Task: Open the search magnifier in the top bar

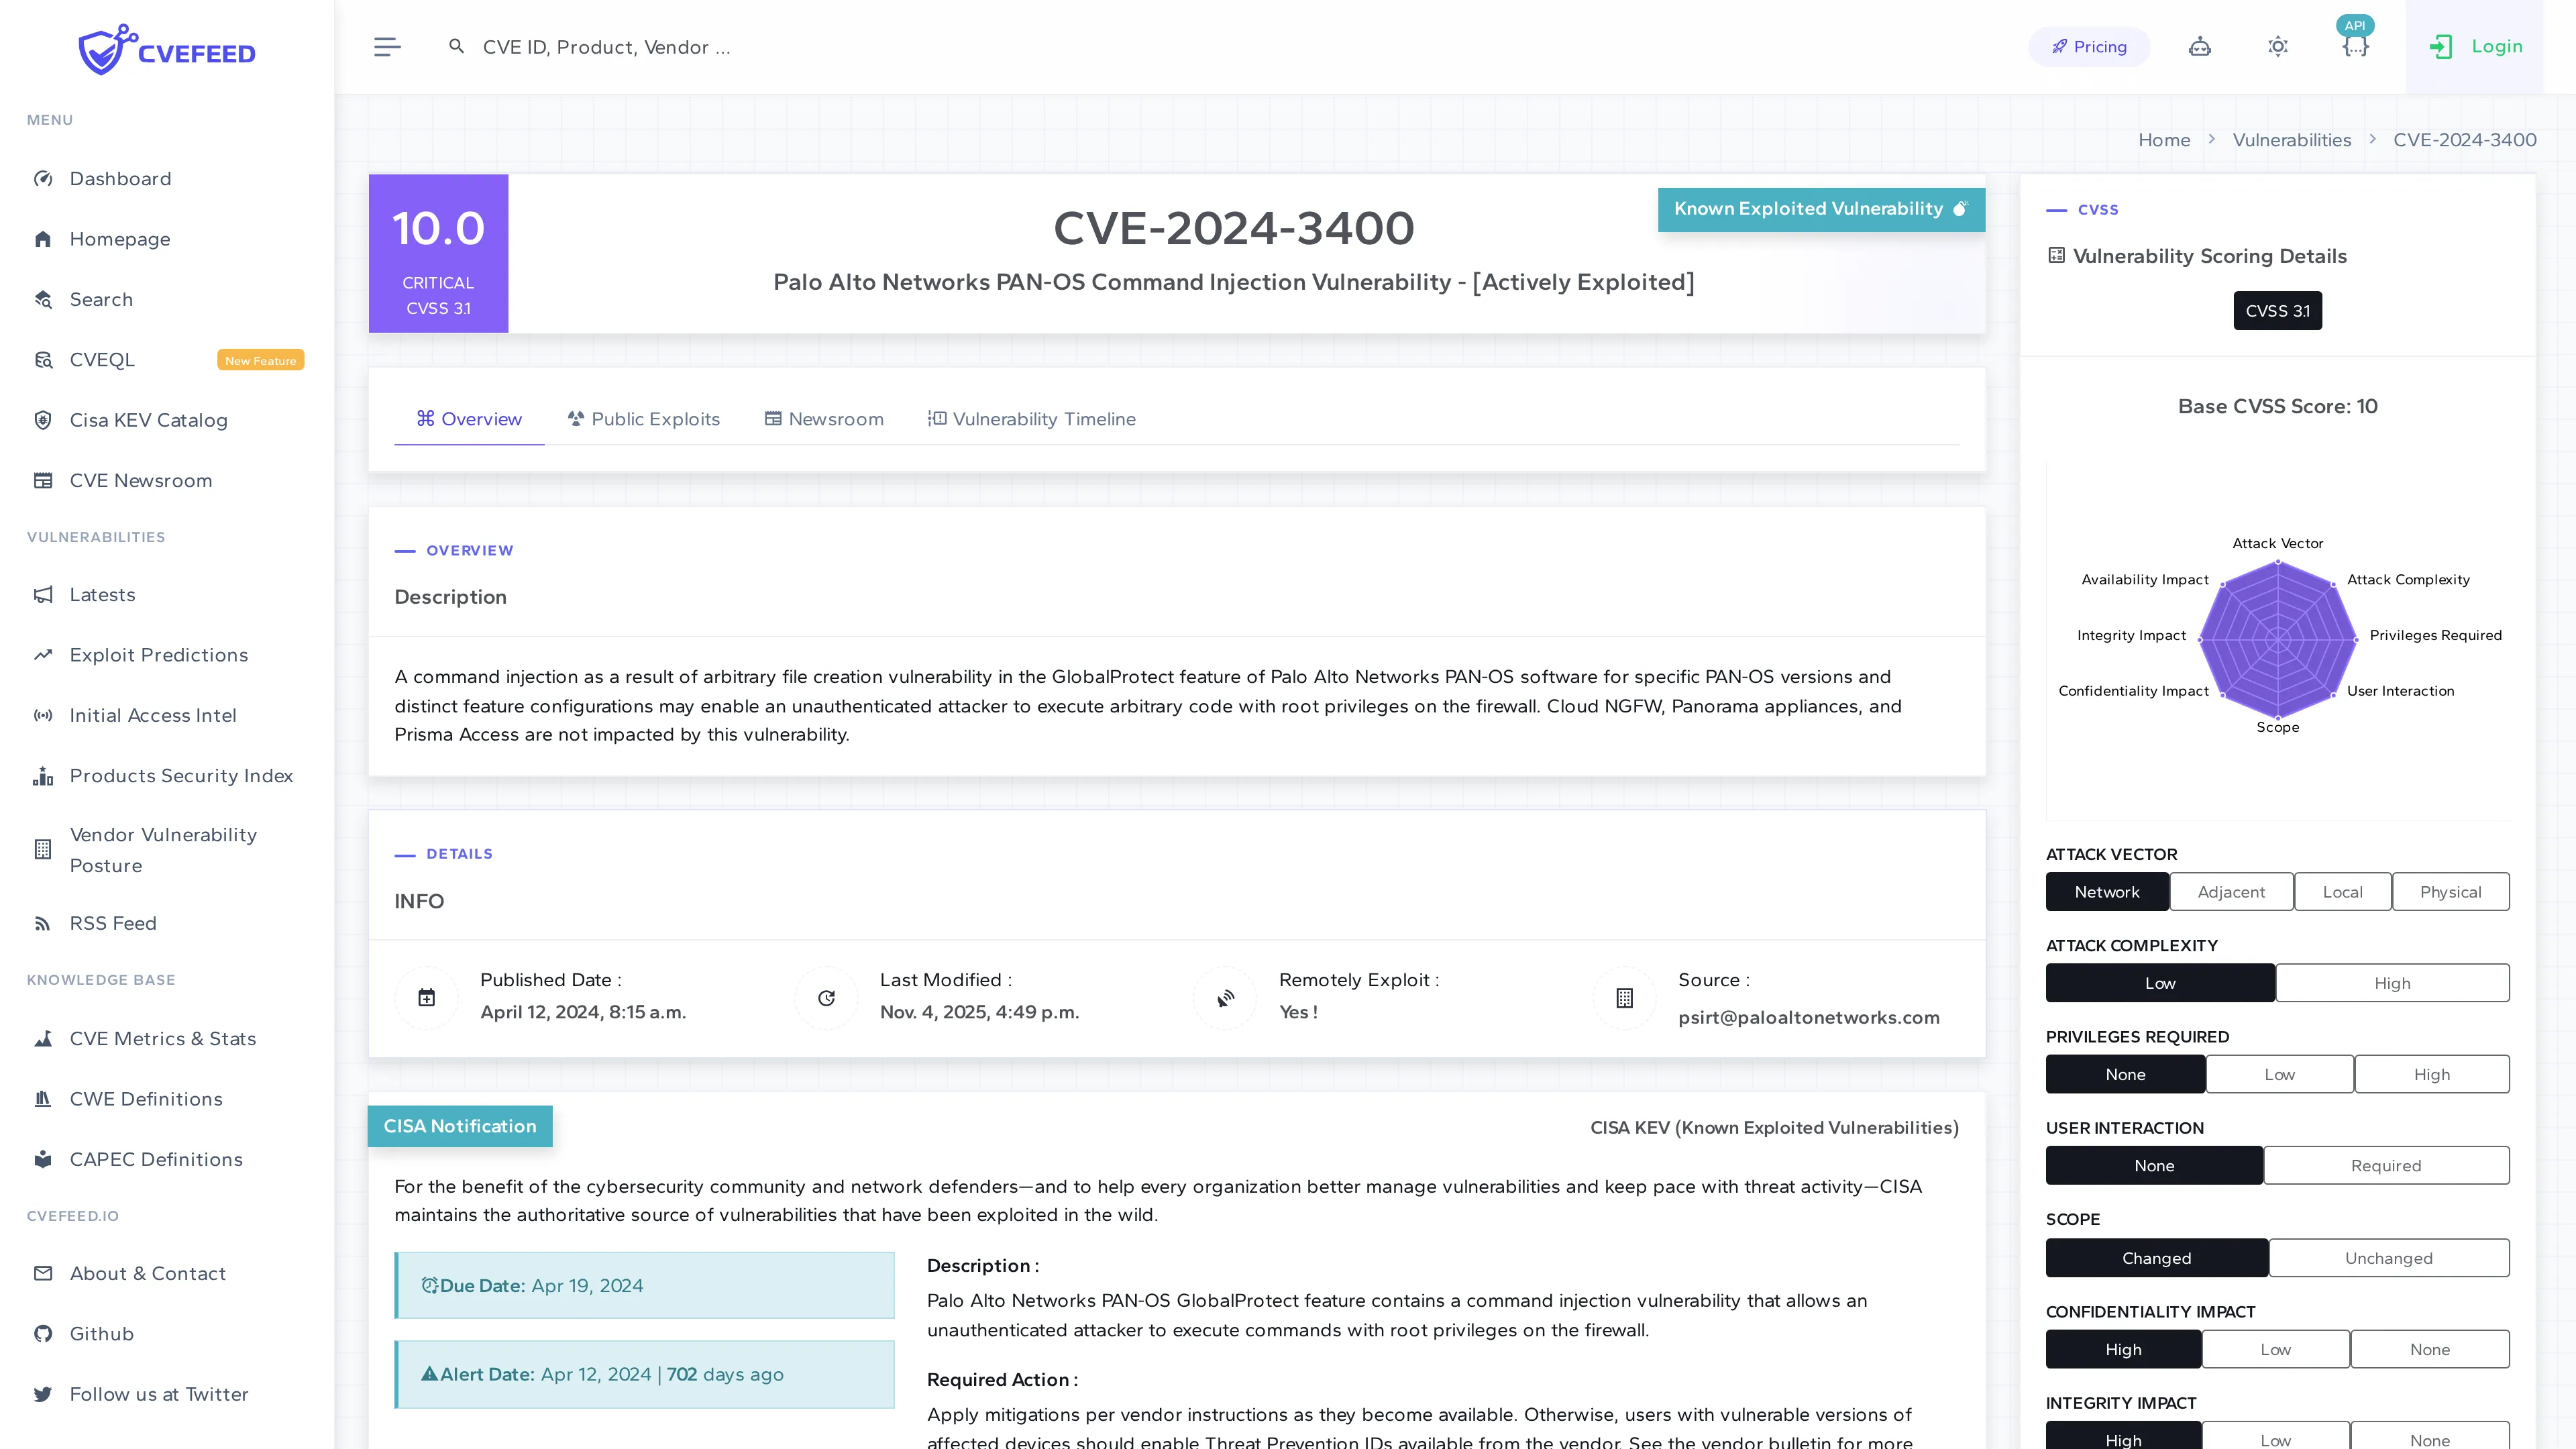Action: (x=456, y=46)
